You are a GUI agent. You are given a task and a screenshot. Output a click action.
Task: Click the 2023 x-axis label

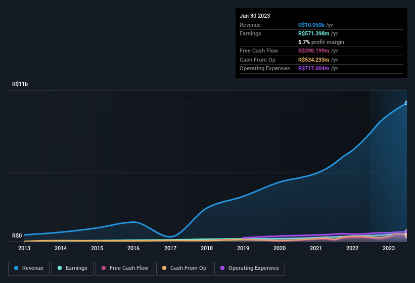pyautogui.click(x=389, y=248)
